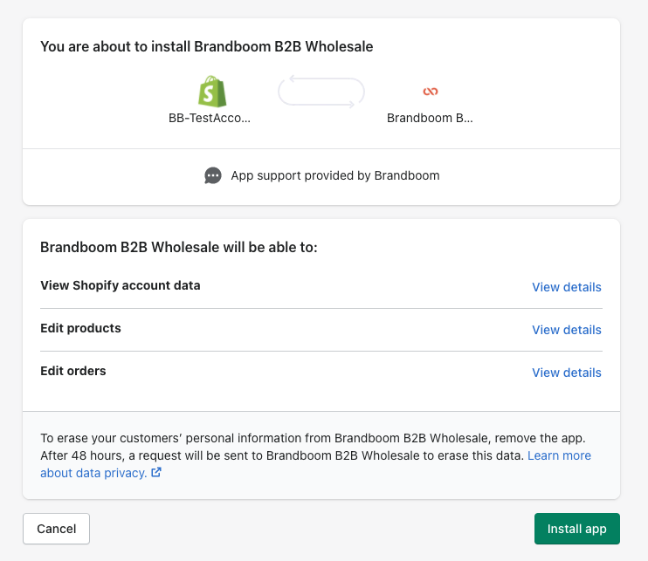This screenshot has width=648, height=561.
Task: Click the After 48 hours erase notice text
Action: 279,455
